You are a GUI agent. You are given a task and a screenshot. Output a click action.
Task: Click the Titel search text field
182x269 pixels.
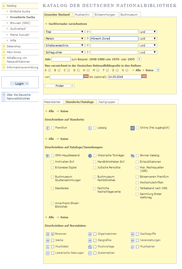click(x=114, y=32)
